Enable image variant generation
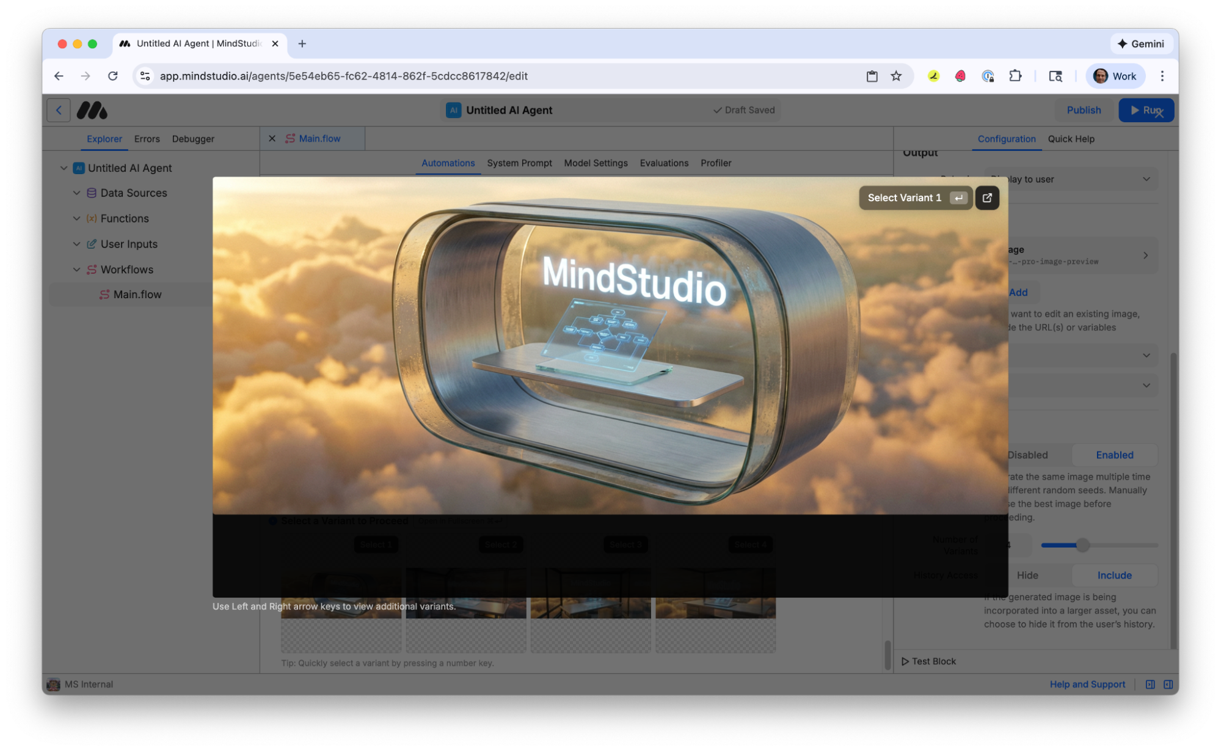Screen dimensions: 1221x751 coord(1114,455)
